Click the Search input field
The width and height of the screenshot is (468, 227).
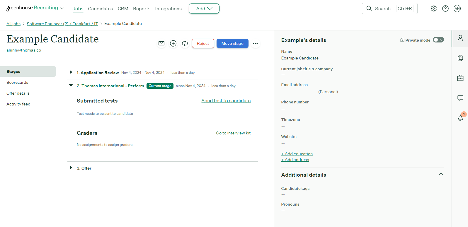coord(390,8)
